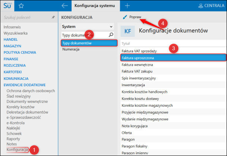Screen dimensions: 227x156
Task: Select Wydanie międzymagazynowe row
Action: pos(173,119)
